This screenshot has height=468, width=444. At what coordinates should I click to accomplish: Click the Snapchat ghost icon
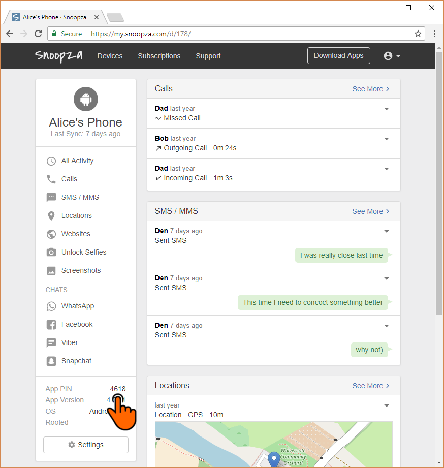click(51, 361)
